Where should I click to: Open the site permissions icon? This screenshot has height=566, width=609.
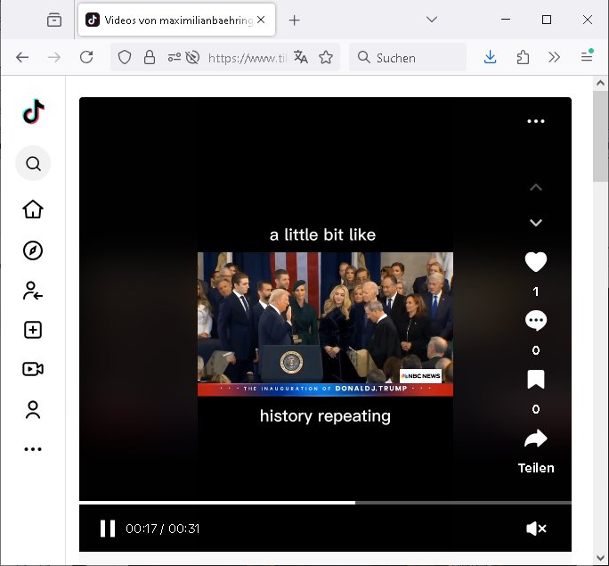(x=174, y=58)
